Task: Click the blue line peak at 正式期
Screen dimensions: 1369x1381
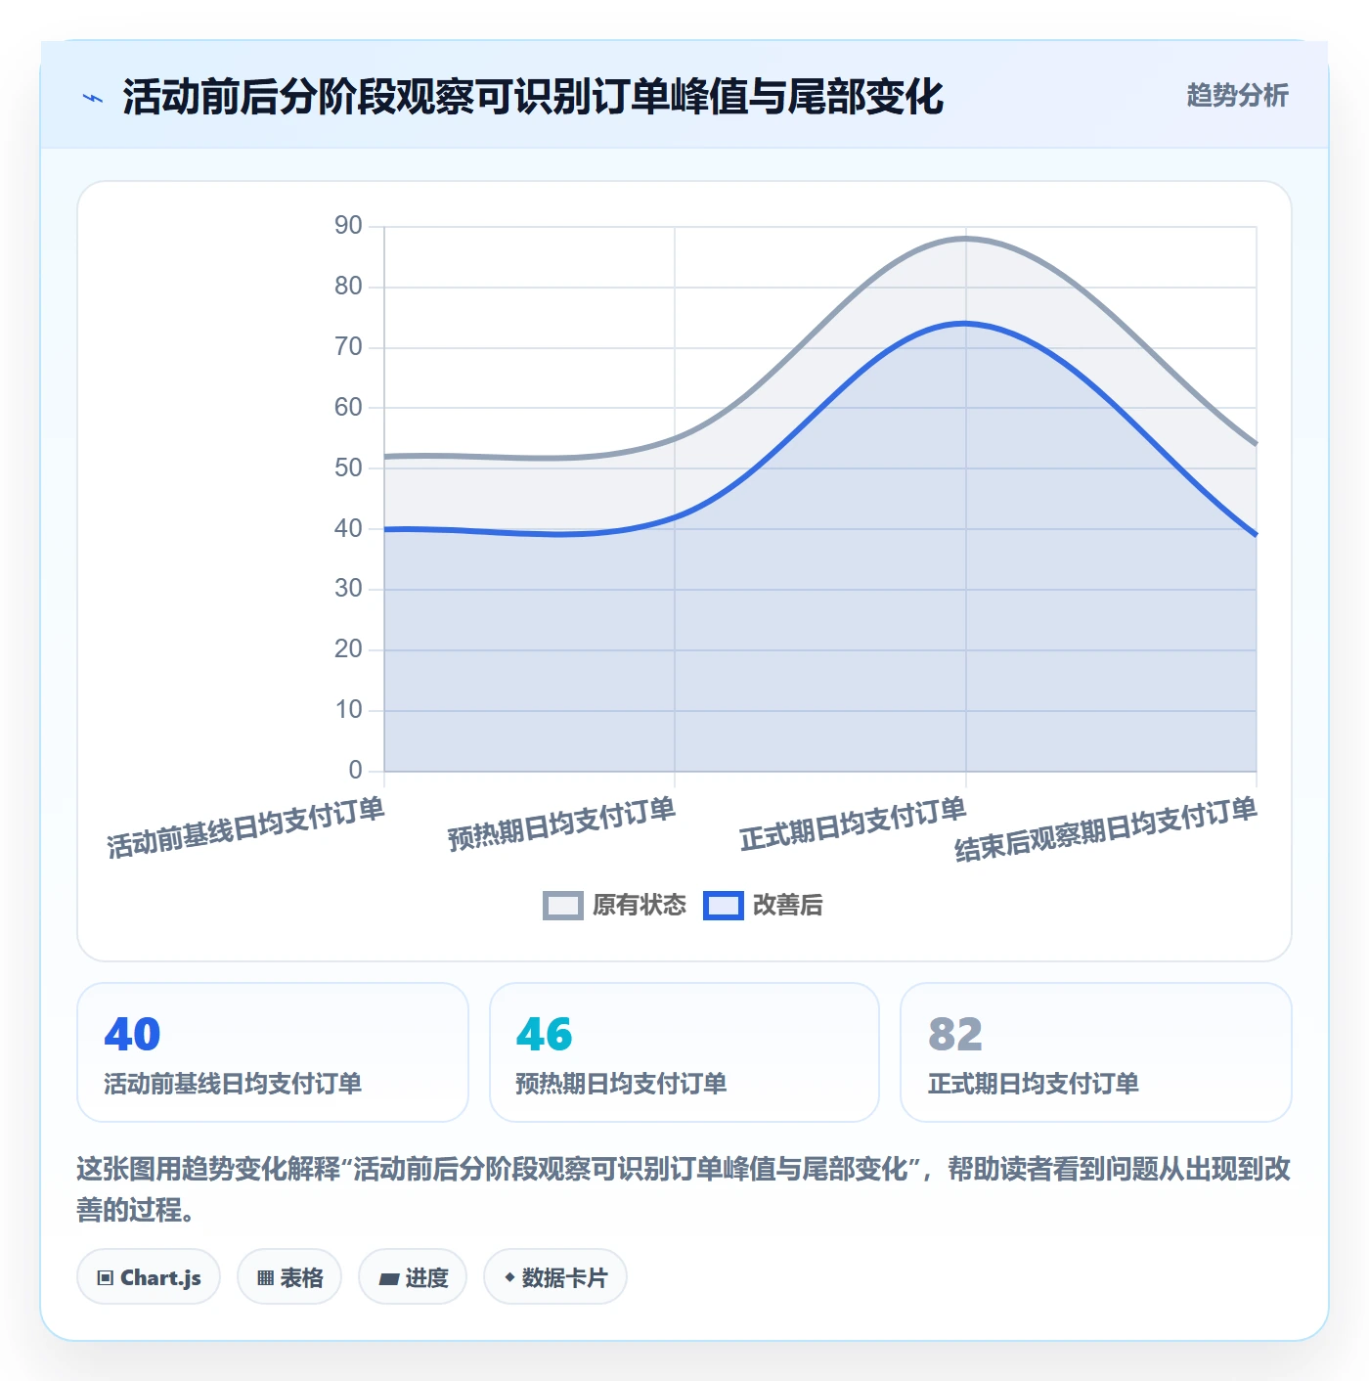Action: pos(966,323)
